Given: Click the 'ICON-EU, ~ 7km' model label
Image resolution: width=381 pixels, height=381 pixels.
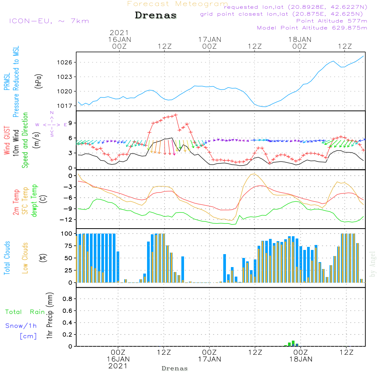Looking at the screenshot, I should pos(49,21).
